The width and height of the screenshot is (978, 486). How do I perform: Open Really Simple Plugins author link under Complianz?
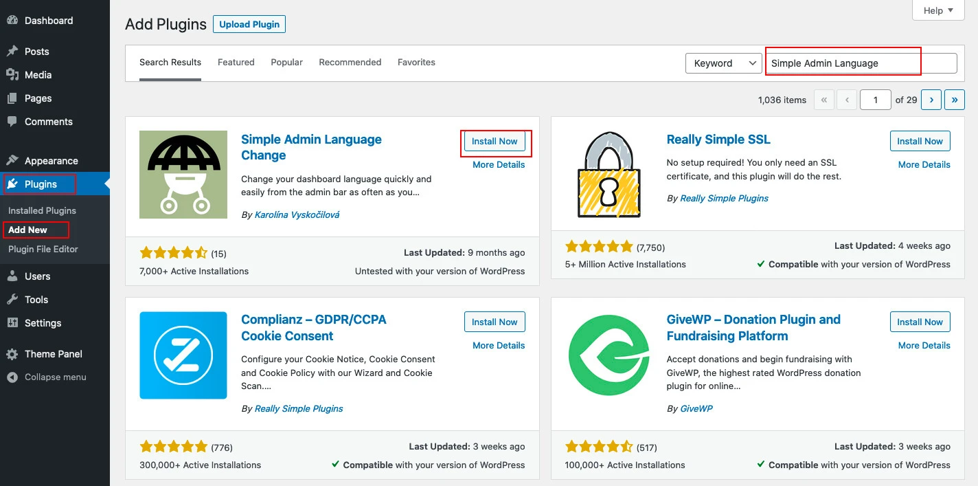(x=299, y=408)
